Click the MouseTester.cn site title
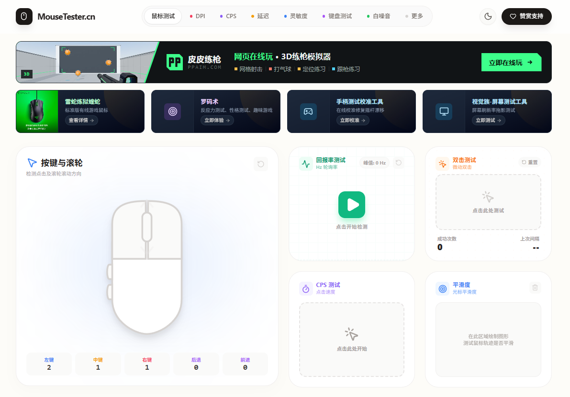The height and width of the screenshot is (397, 570). pyautogui.click(x=66, y=17)
